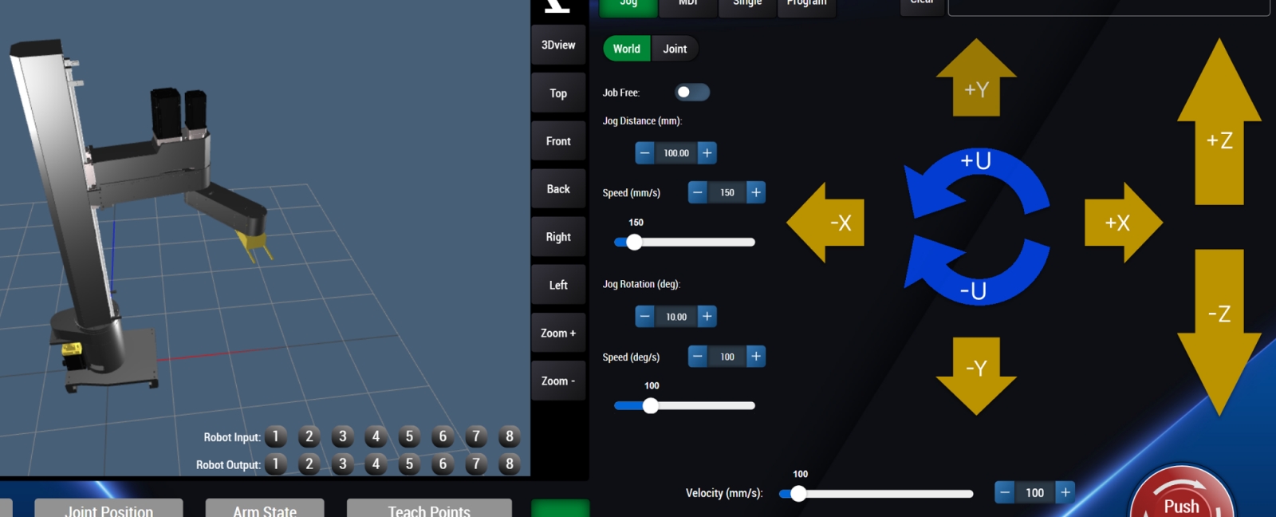Set viewport to Right view
The height and width of the screenshot is (517, 1276).
pos(558,237)
